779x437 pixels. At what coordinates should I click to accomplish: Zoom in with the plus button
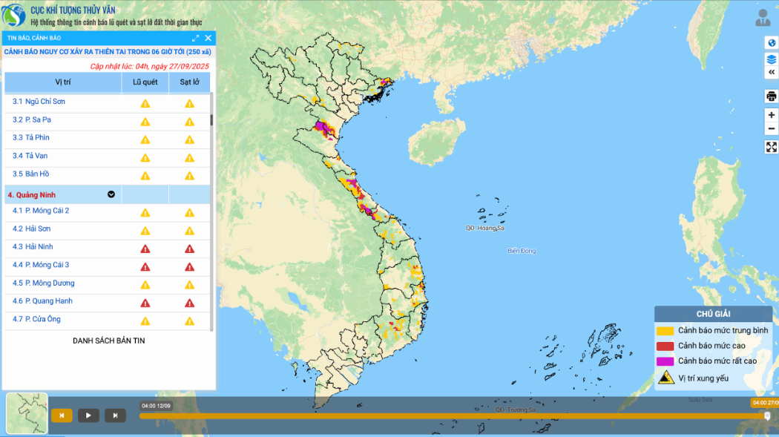[x=771, y=115]
